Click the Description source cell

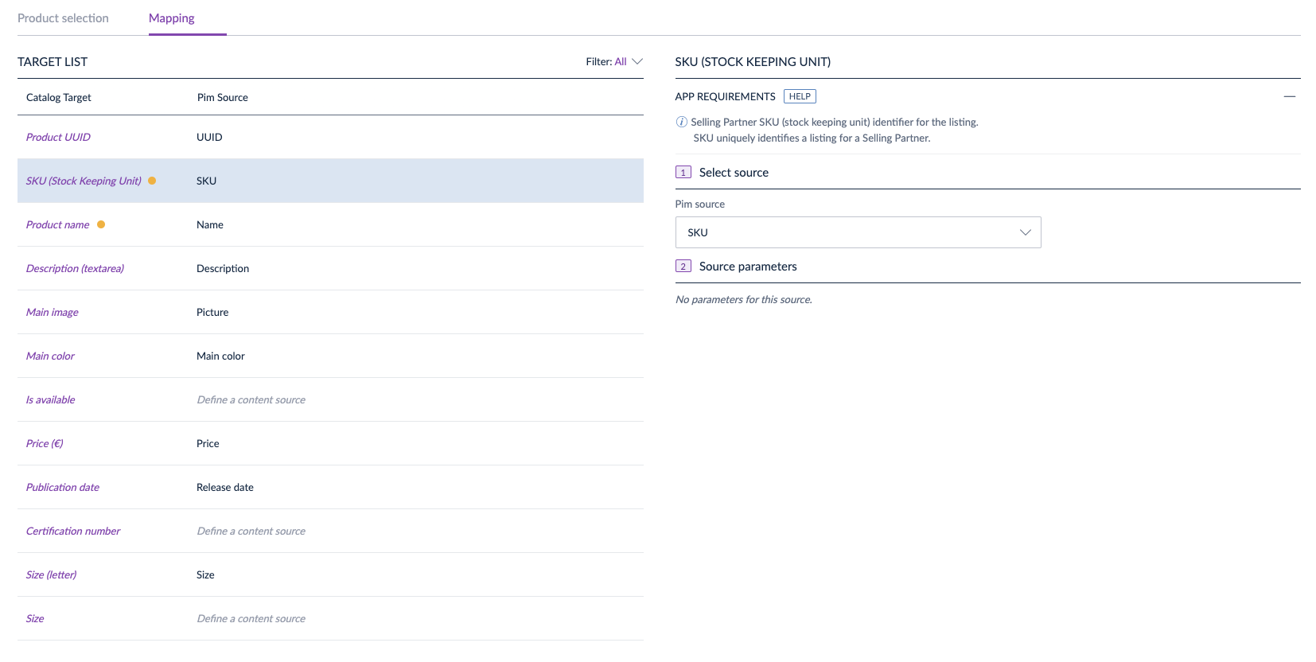click(223, 268)
